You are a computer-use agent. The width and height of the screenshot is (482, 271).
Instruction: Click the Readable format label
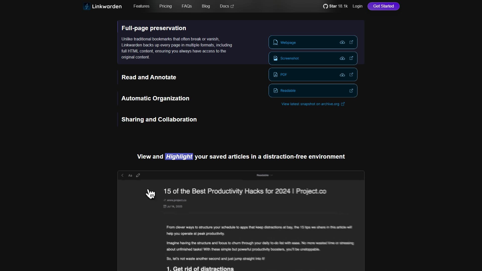[x=288, y=91]
